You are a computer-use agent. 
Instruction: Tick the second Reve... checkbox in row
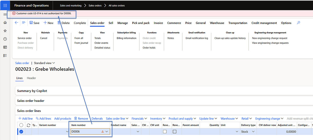[174, 132]
